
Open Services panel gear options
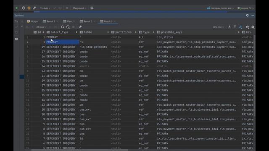tap(247, 16)
